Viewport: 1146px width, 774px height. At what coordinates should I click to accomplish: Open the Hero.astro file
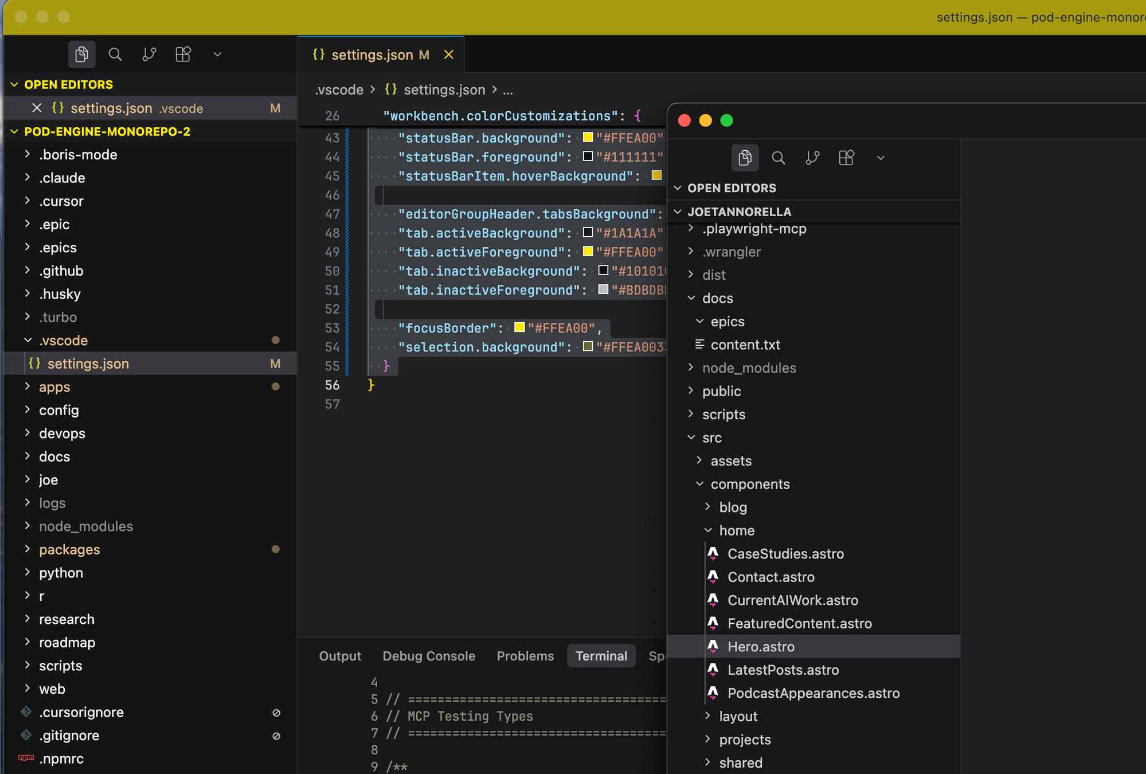click(761, 646)
